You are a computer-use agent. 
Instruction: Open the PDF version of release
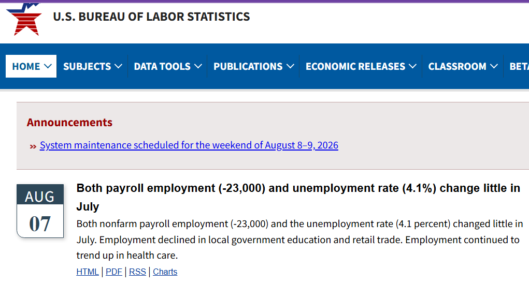pos(113,272)
